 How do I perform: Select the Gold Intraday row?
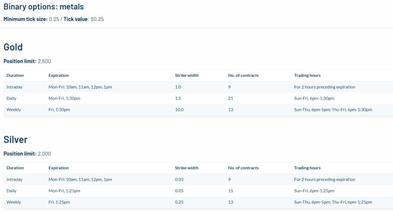coord(198,87)
